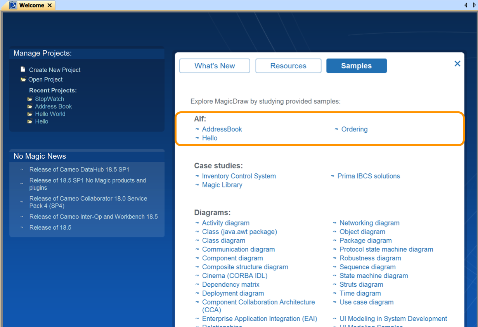Open the Deployment diagram sample
The image size is (478, 327).
tap(233, 293)
